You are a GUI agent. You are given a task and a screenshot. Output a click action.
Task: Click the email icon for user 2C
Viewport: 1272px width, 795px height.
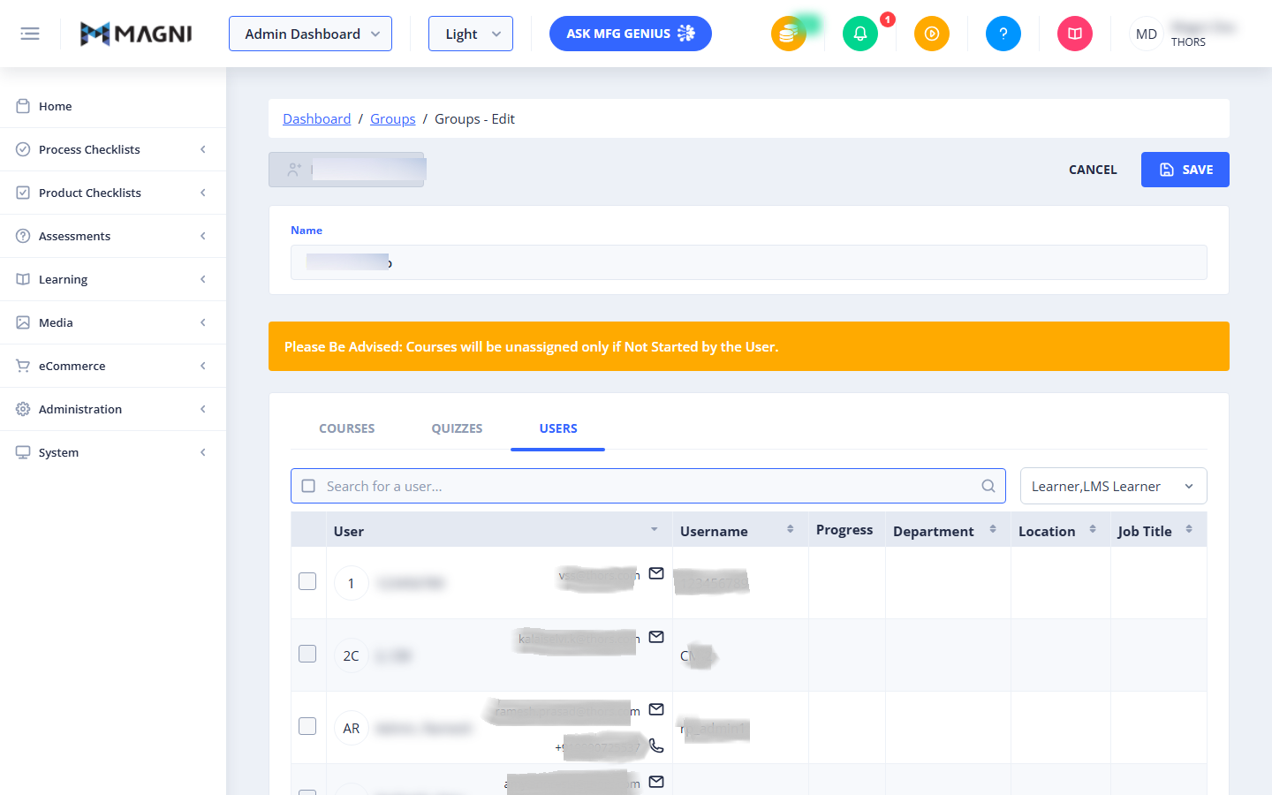(656, 637)
